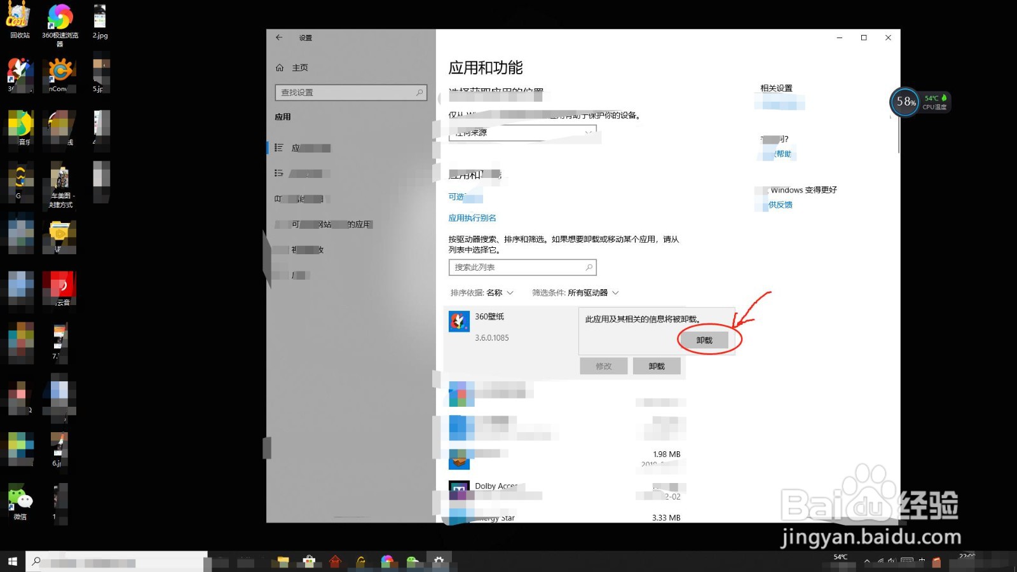1017x572 pixels.
Task: Click the CPU 58% temperature widget
Action: point(920,102)
